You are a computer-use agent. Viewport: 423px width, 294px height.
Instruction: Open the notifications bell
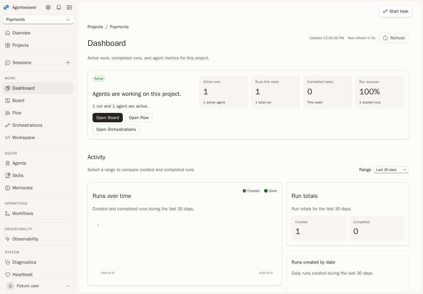(59, 7)
